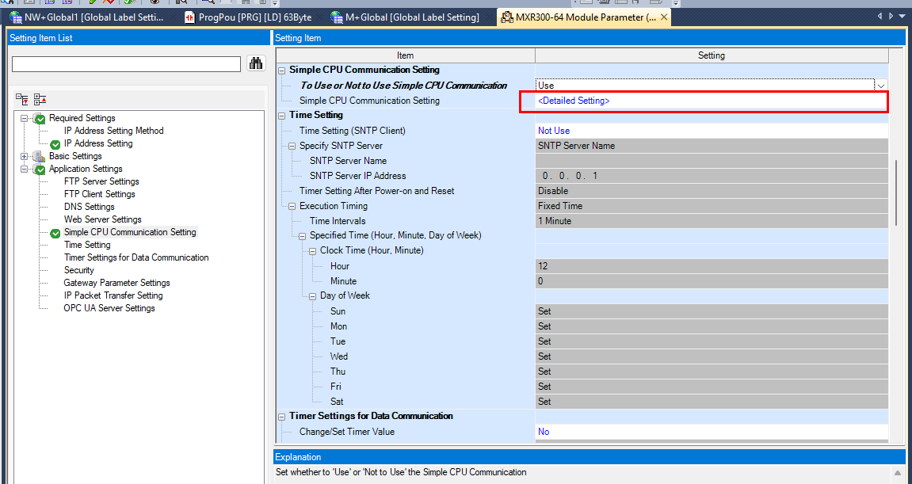This screenshot has height=484, width=912.
Task: Select Time Setting in the tree list
Action: pyautogui.click(x=86, y=245)
